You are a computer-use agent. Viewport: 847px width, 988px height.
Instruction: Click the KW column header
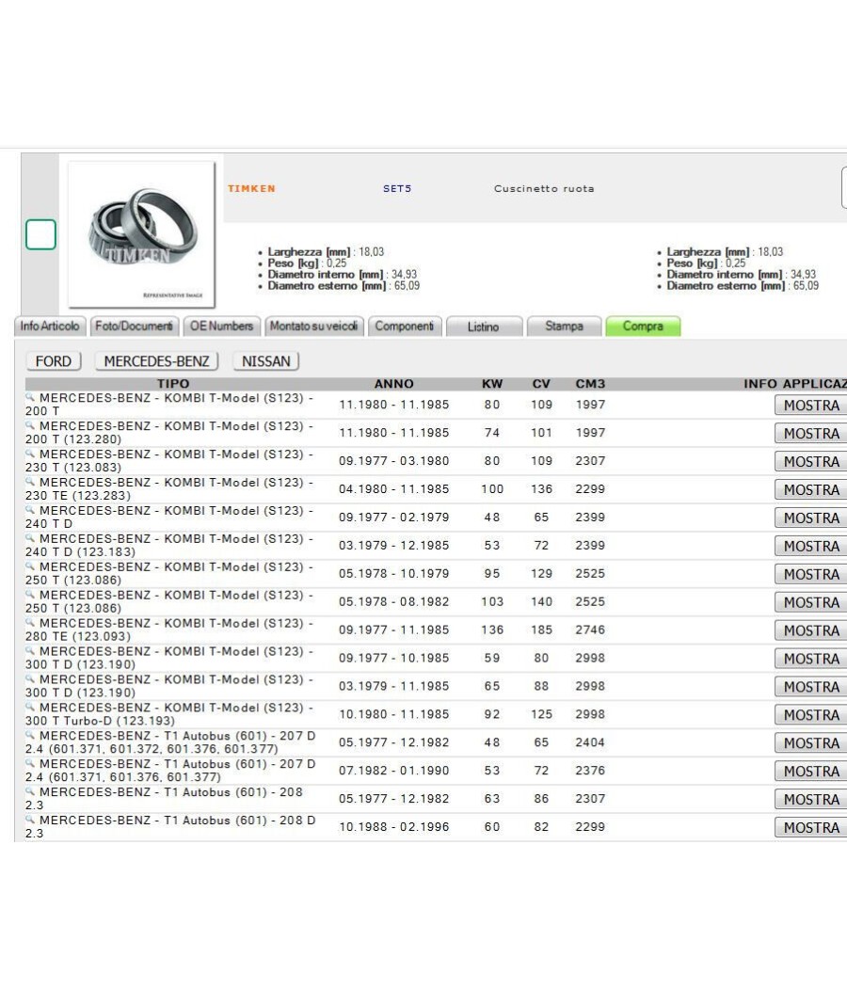click(492, 384)
